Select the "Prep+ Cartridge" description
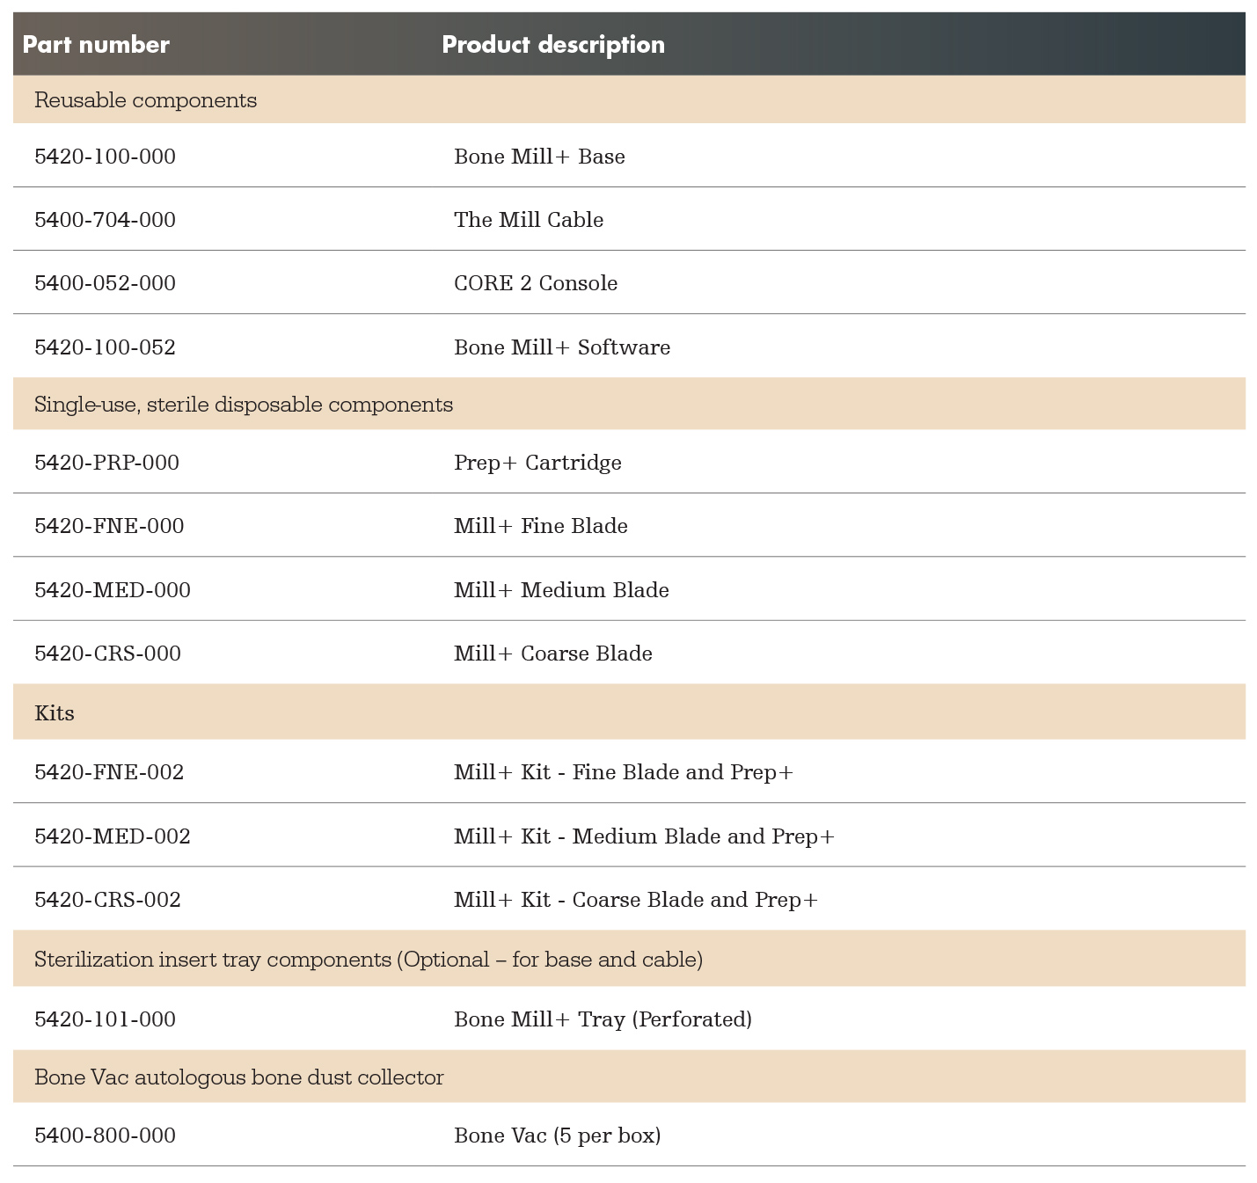The width and height of the screenshot is (1257, 1183). [537, 463]
